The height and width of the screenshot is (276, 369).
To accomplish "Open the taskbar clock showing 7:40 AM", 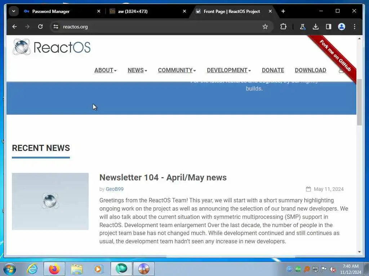I will click(x=351, y=269).
